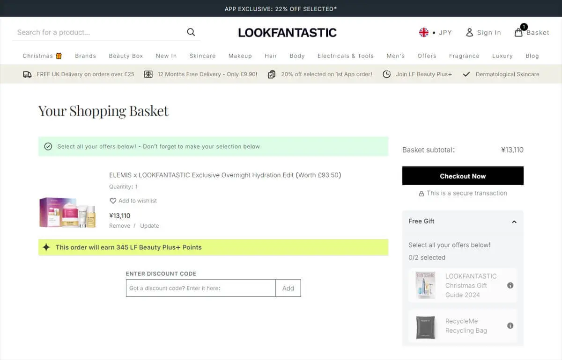Select the RecycleMe Recycling Bag offer
This screenshot has width=562, height=360.
[463, 326]
